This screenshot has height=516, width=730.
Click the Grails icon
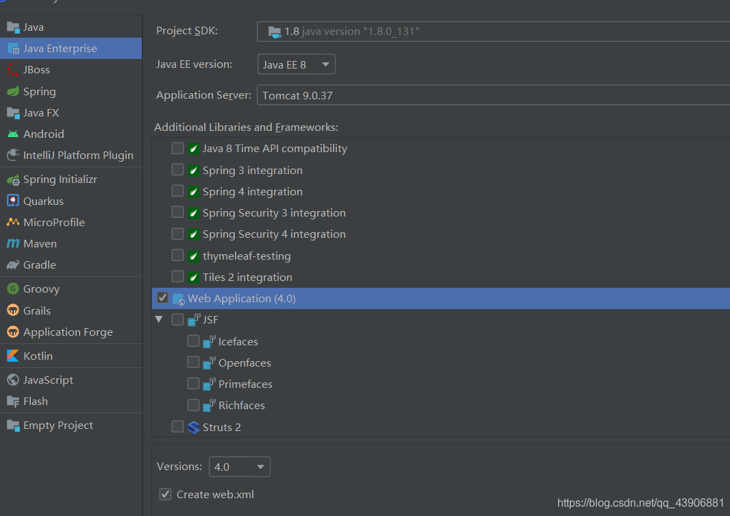pyautogui.click(x=13, y=310)
